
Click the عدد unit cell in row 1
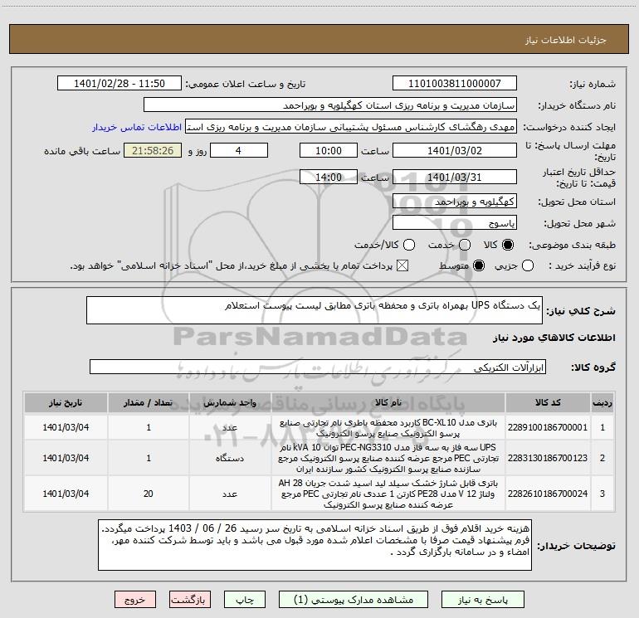point(230,427)
